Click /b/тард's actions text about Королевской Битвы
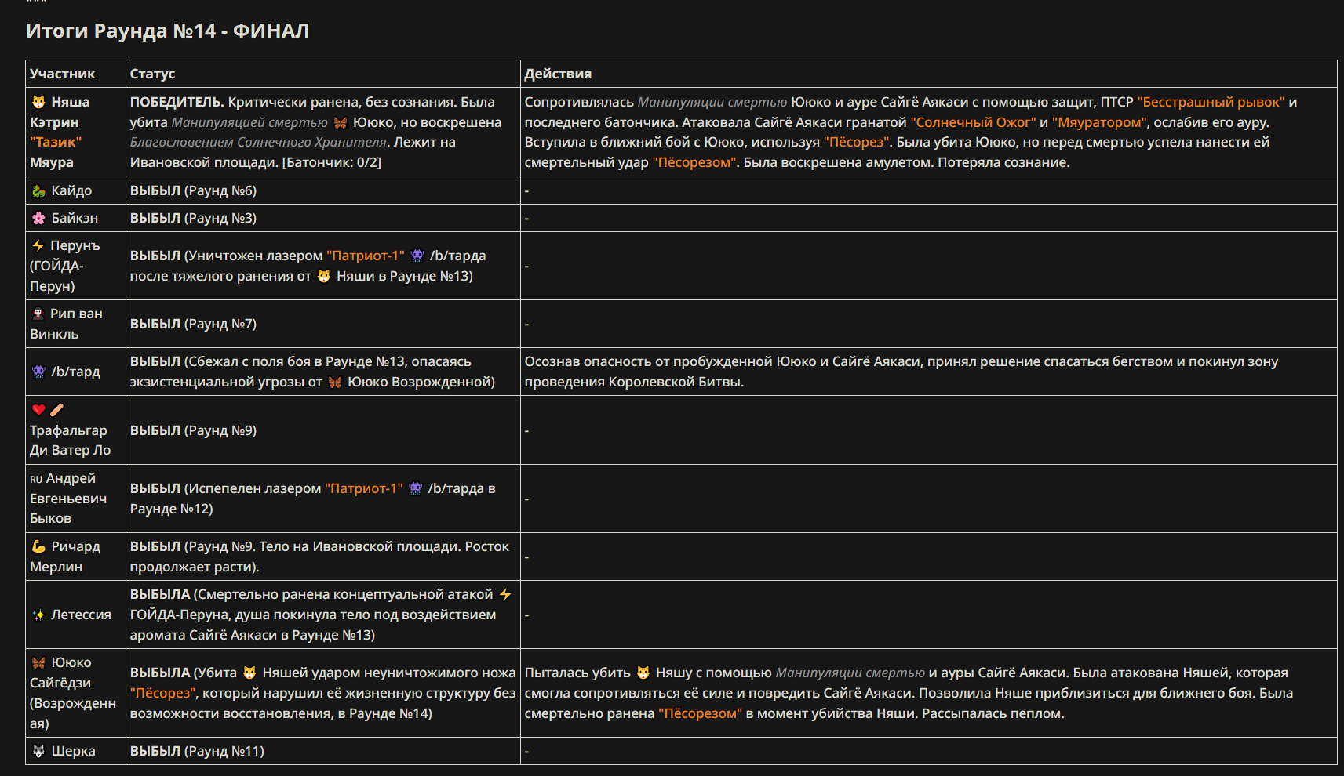The image size is (1344, 776). (x=901, y=372)
